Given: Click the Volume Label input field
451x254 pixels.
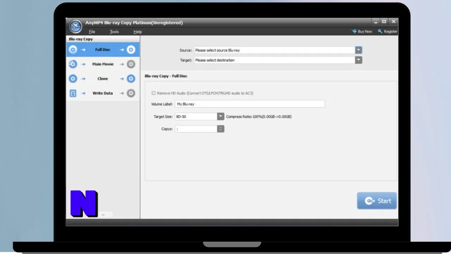Looking at the screenshot, I should point(250,104).
